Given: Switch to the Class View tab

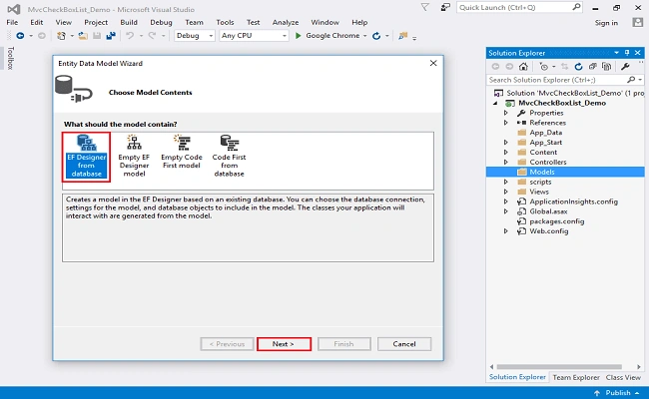Looking at the screenshot, I should tap(623, 377).
